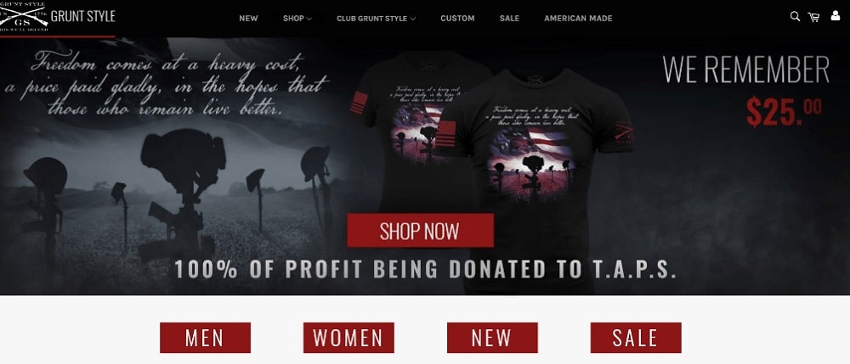Select the MEN category button
850x364 pixels.
[x=205, y=338]
